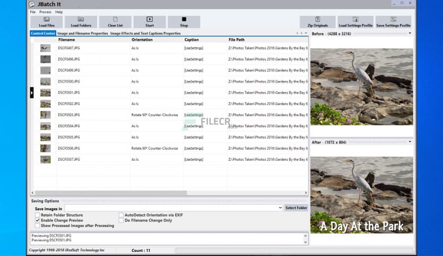The height and width of the screenshot is (256, 443).
Task: Click the current row indicator arrow
Action: click(x=32, y=93)
